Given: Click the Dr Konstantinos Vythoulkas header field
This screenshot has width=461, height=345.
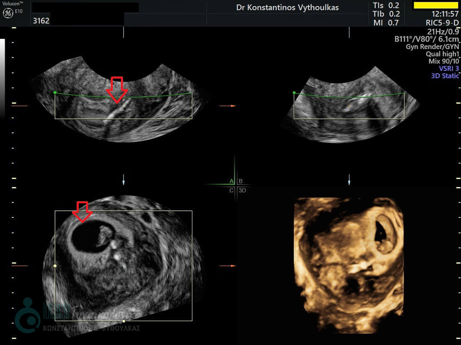Looking at the screenshot, I should tap(287, 8).
